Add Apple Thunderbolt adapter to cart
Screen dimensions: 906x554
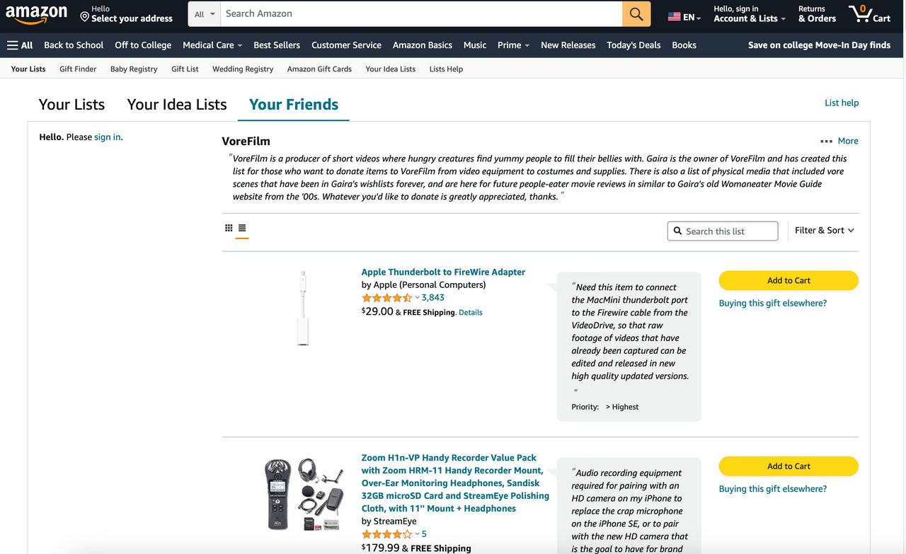tap(789, 280)
